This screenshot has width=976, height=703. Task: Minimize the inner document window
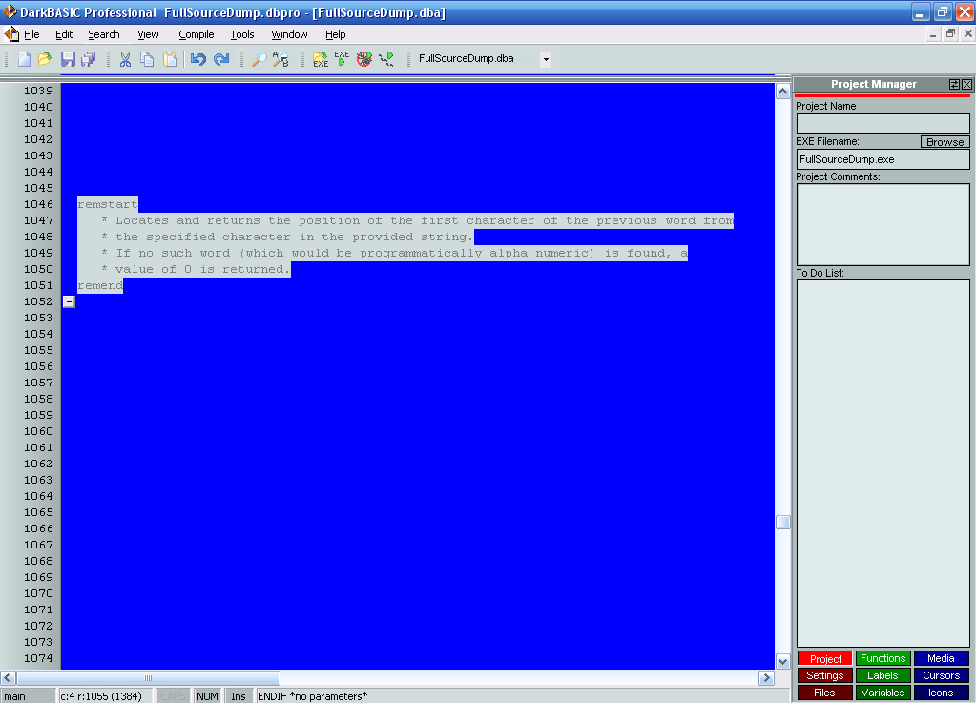(x=932, y=34)
